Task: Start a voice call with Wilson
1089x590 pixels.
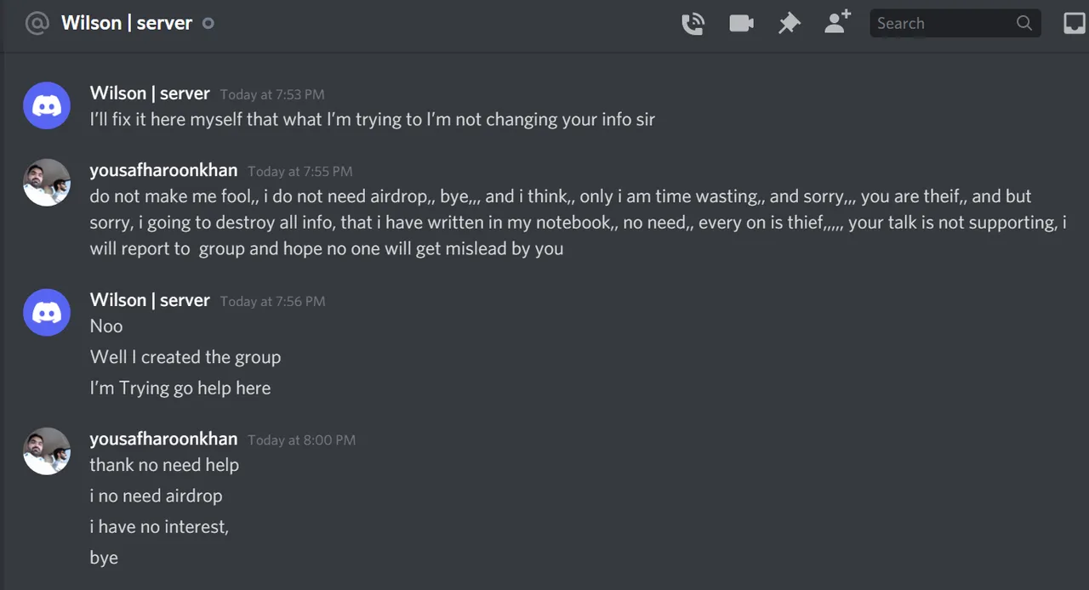Action: [693, 24]
